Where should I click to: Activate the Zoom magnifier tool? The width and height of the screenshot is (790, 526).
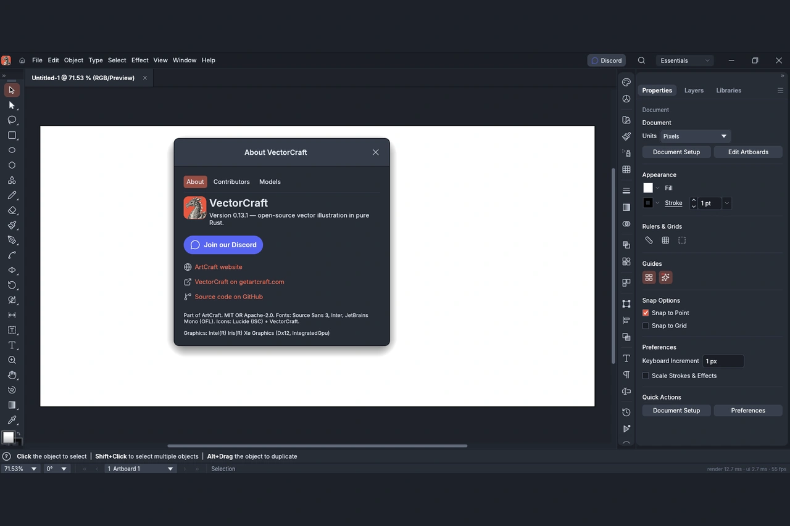click(x=12, y=360)
